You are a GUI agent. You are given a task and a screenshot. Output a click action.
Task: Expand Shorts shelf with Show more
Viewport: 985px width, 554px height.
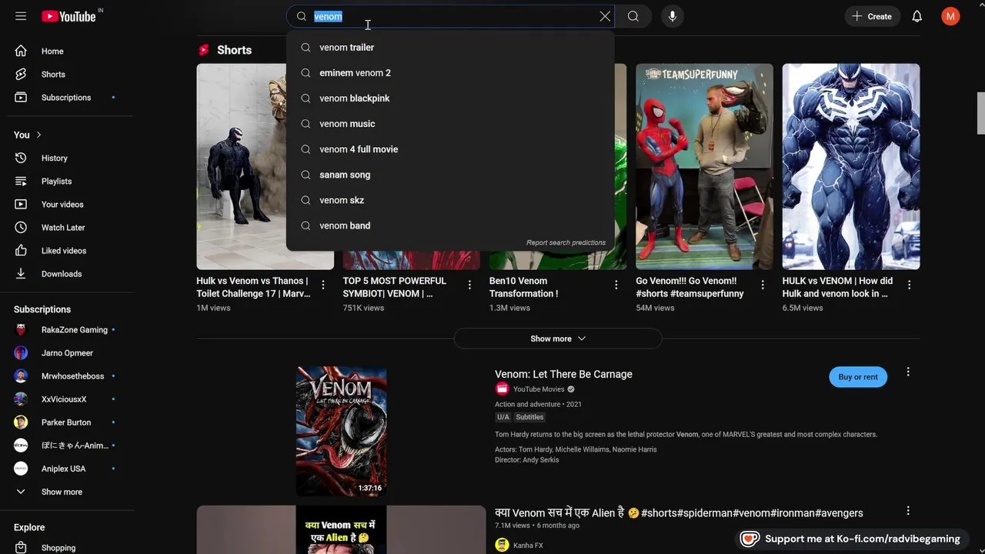[x=558, y=339]
